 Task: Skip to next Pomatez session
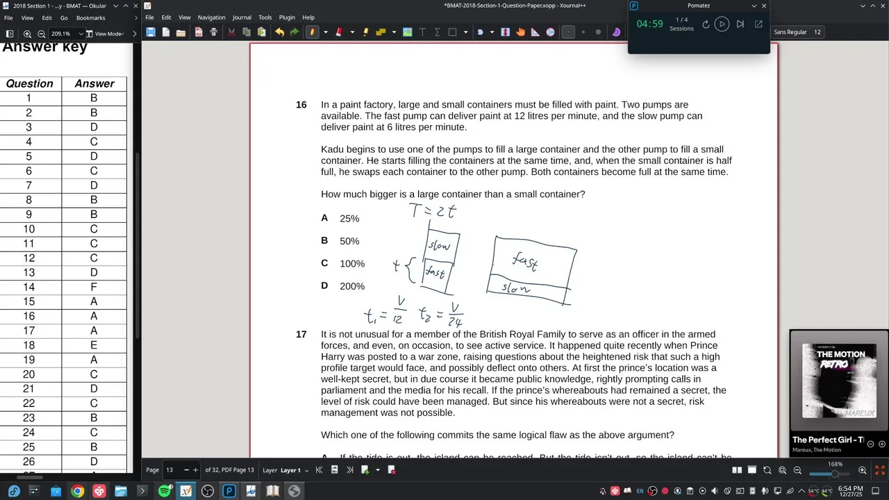pos(740,24)
